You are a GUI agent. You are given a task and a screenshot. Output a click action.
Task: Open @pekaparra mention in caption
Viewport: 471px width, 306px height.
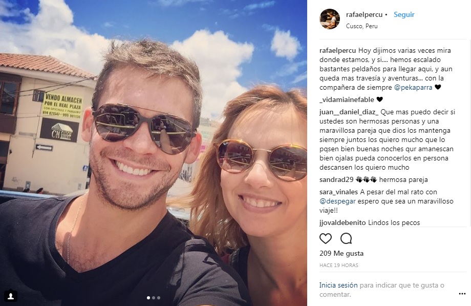pyautogui.click(x=413, y=88)
